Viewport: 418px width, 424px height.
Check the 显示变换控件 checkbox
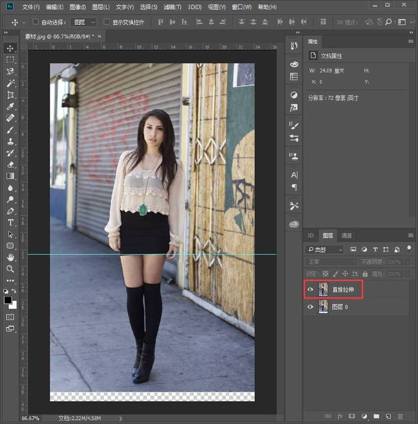tap(107, 22)
